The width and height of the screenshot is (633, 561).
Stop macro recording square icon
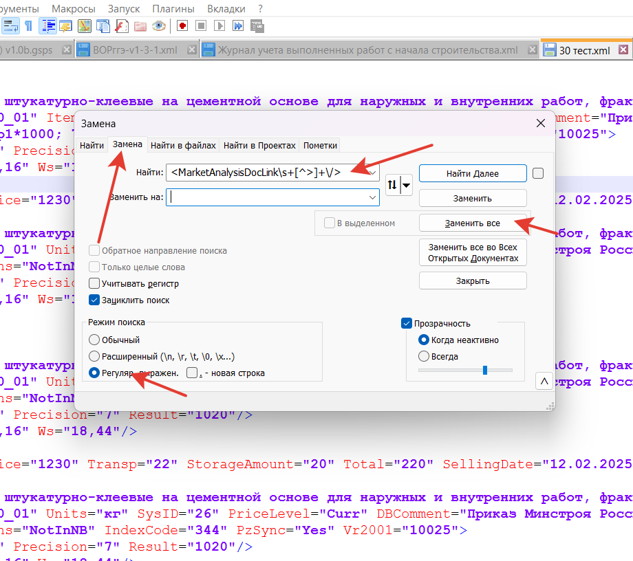tap(201, 26)
